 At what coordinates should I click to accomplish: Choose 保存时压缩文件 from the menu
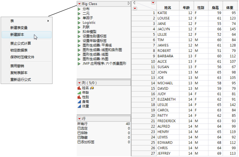[x=27, y=57]
